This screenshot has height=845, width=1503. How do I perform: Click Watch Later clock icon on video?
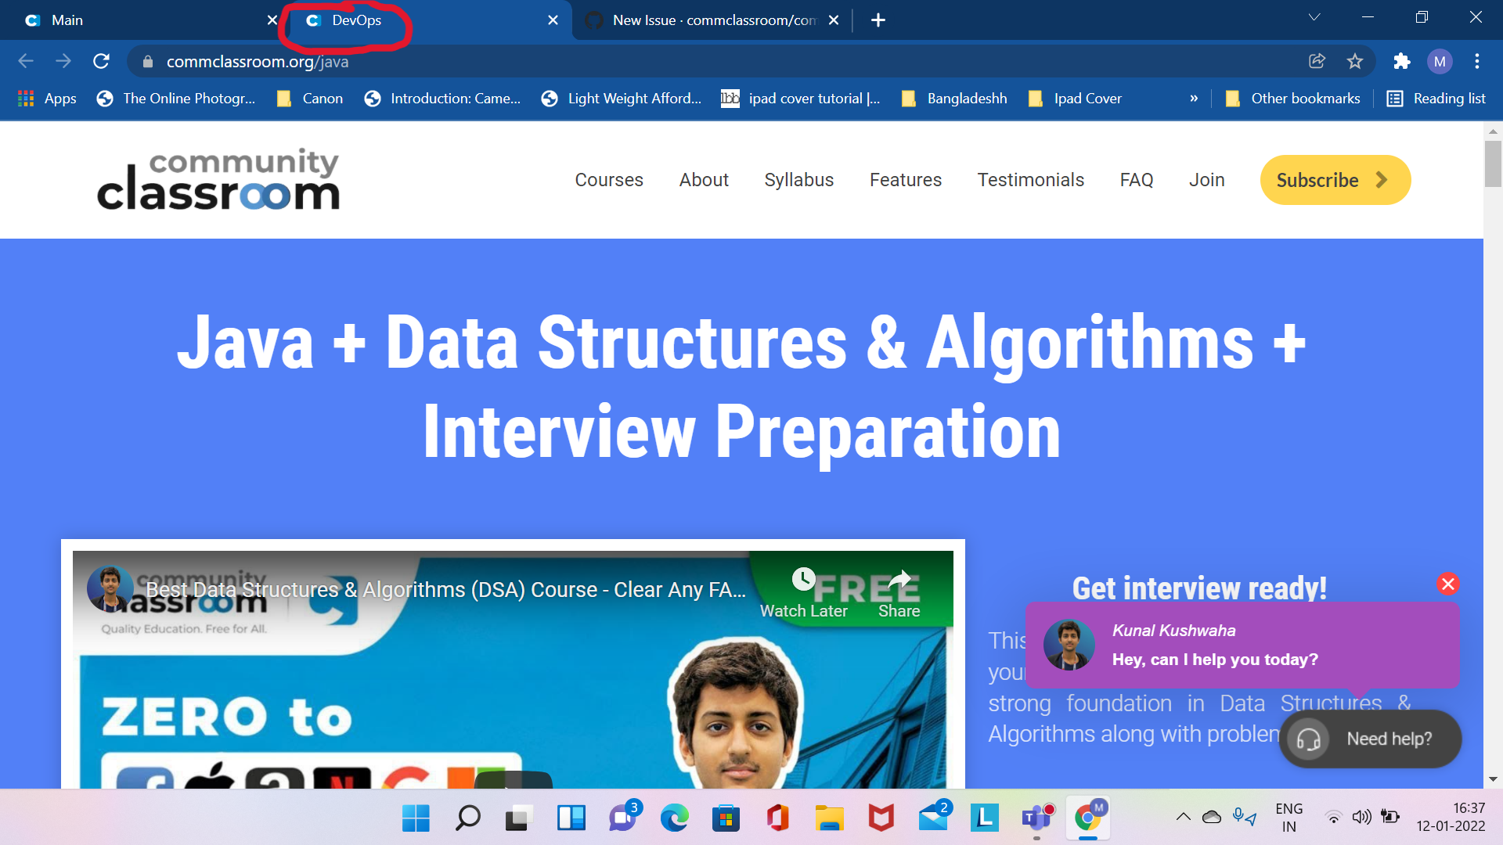[x=803, y=580]
